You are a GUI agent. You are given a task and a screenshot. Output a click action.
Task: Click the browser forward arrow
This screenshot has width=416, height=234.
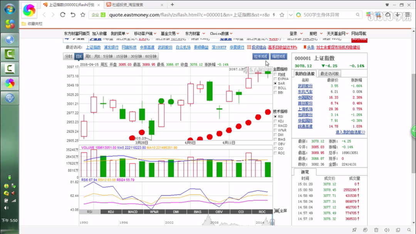click(x=53, y=15)
